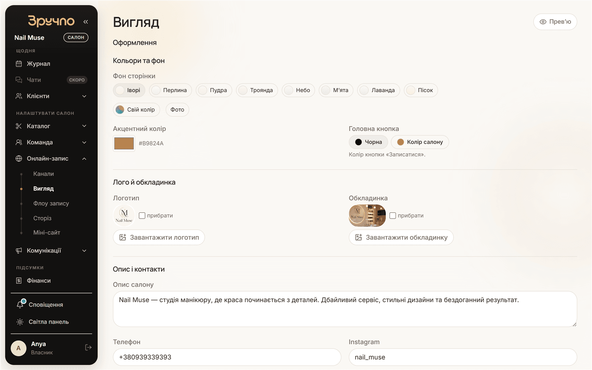592x370 pixels.
Task: Click image icon in Завантажити логотип
Action: pos(123,238)
